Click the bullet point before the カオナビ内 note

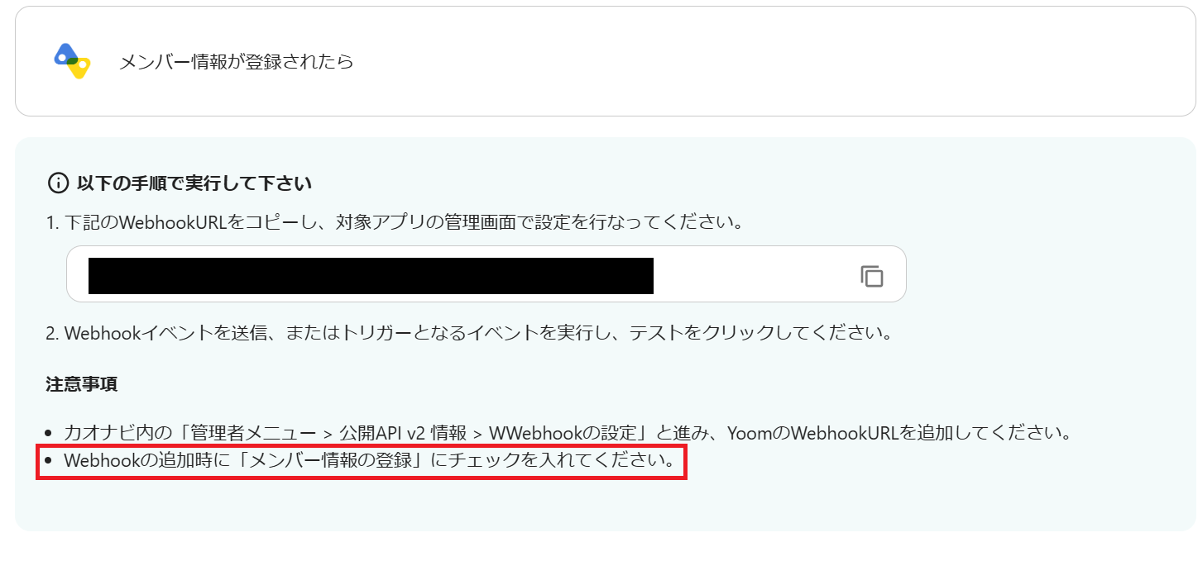(x=51, y=433)
